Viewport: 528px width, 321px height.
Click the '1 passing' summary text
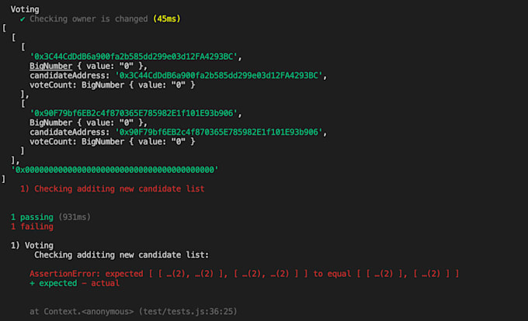(x=32, y=217)
